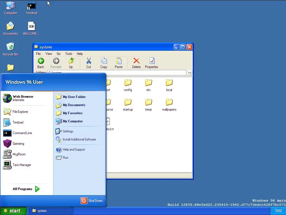Select the startup folder
Screen dimensions: 286x215
coord(128,105)
